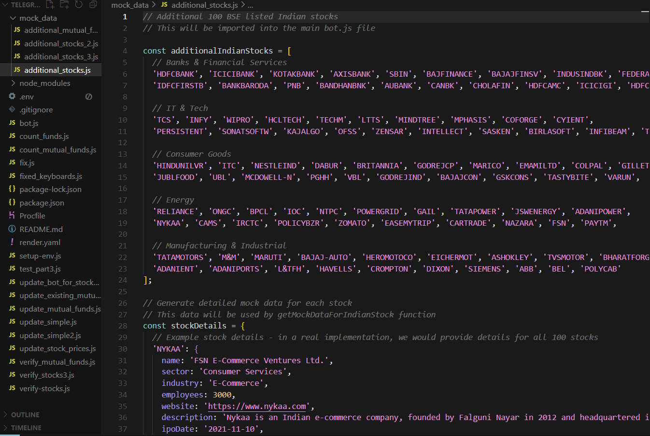
Task: Click the git icon beside .gitignore
Action: coord(12,109)
